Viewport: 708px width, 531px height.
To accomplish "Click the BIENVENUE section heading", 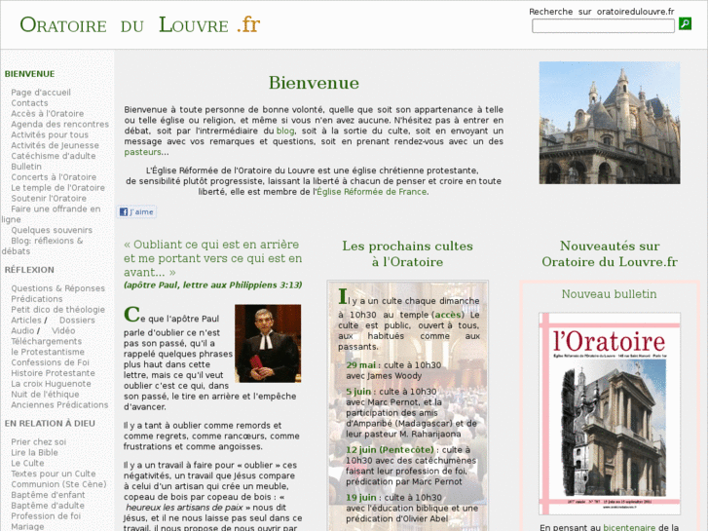I will pos(30,74).
